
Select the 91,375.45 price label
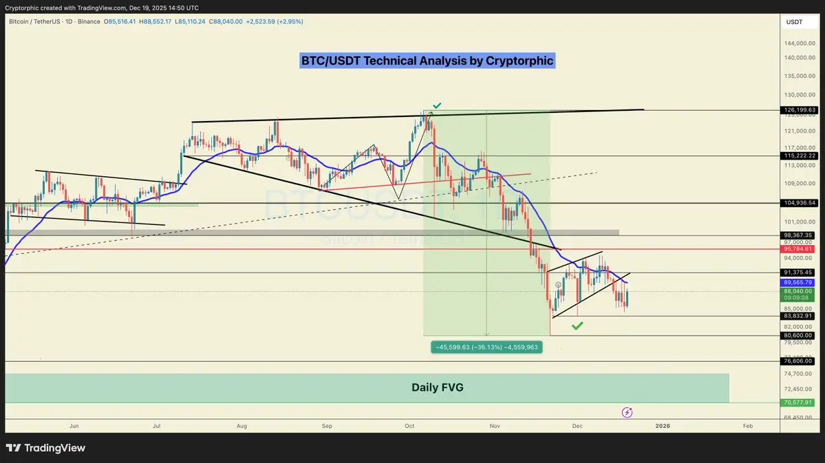798,272
